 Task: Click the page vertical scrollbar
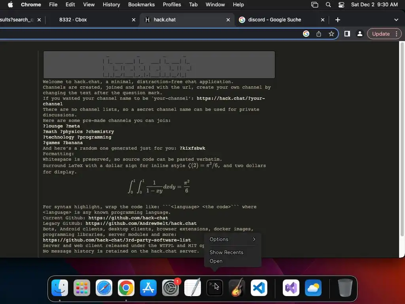402,140
